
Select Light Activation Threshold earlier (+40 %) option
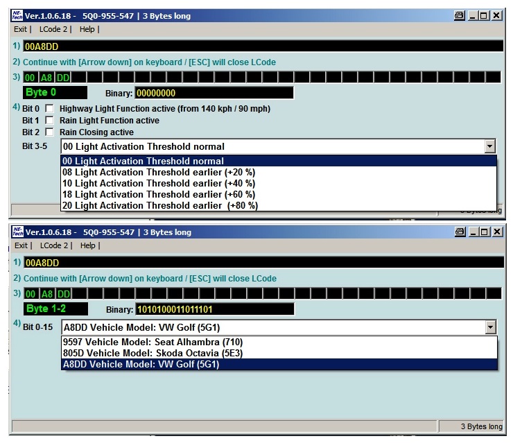159,183
